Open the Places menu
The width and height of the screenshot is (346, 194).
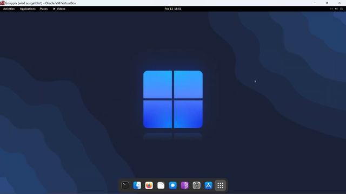pyautogui.click(x=44, y=9)
